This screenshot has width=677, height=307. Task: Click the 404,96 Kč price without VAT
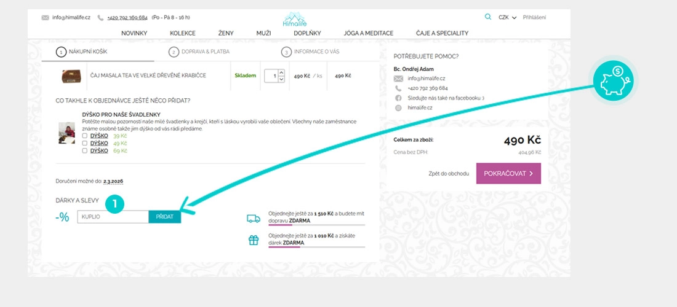click(530, 152)
